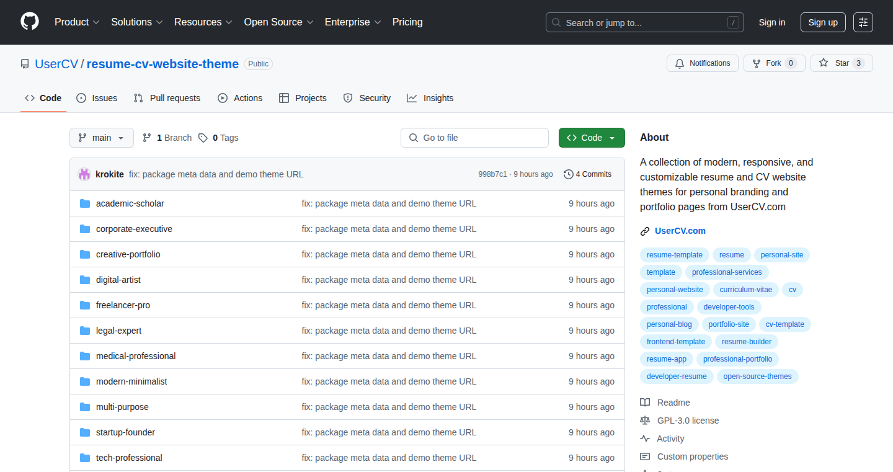Open the krokite author link
The height and width of the screenshot is (472, 893).
click(110, 174)
